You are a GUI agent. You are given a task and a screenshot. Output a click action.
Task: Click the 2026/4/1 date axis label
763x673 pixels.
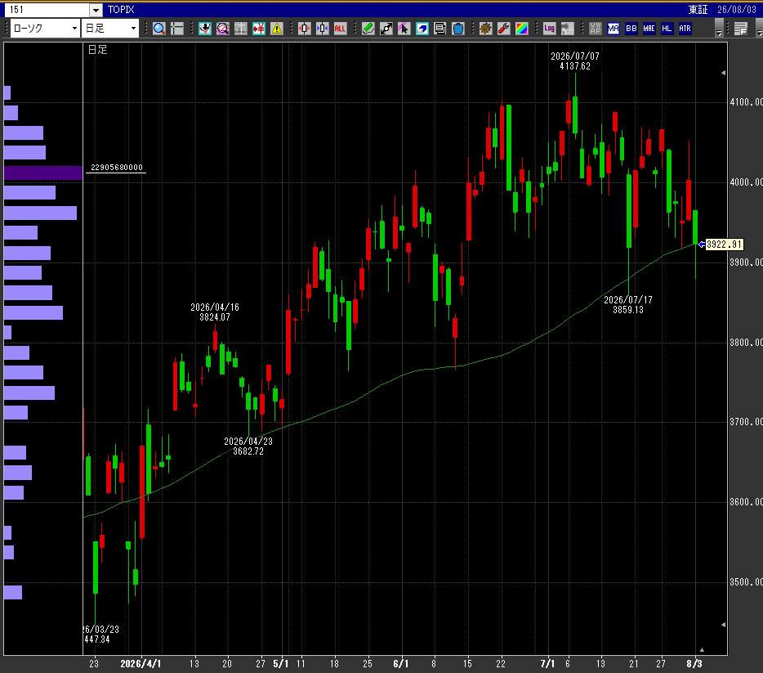(x=141, y=664)
